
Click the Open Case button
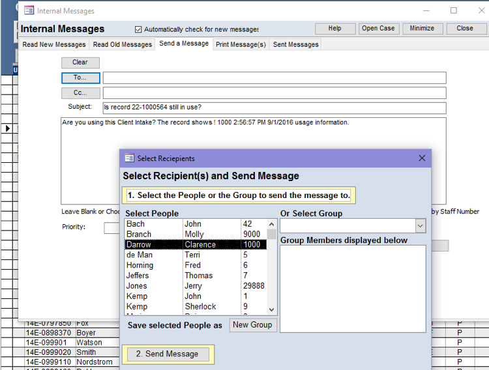click(x=378, y=29)
